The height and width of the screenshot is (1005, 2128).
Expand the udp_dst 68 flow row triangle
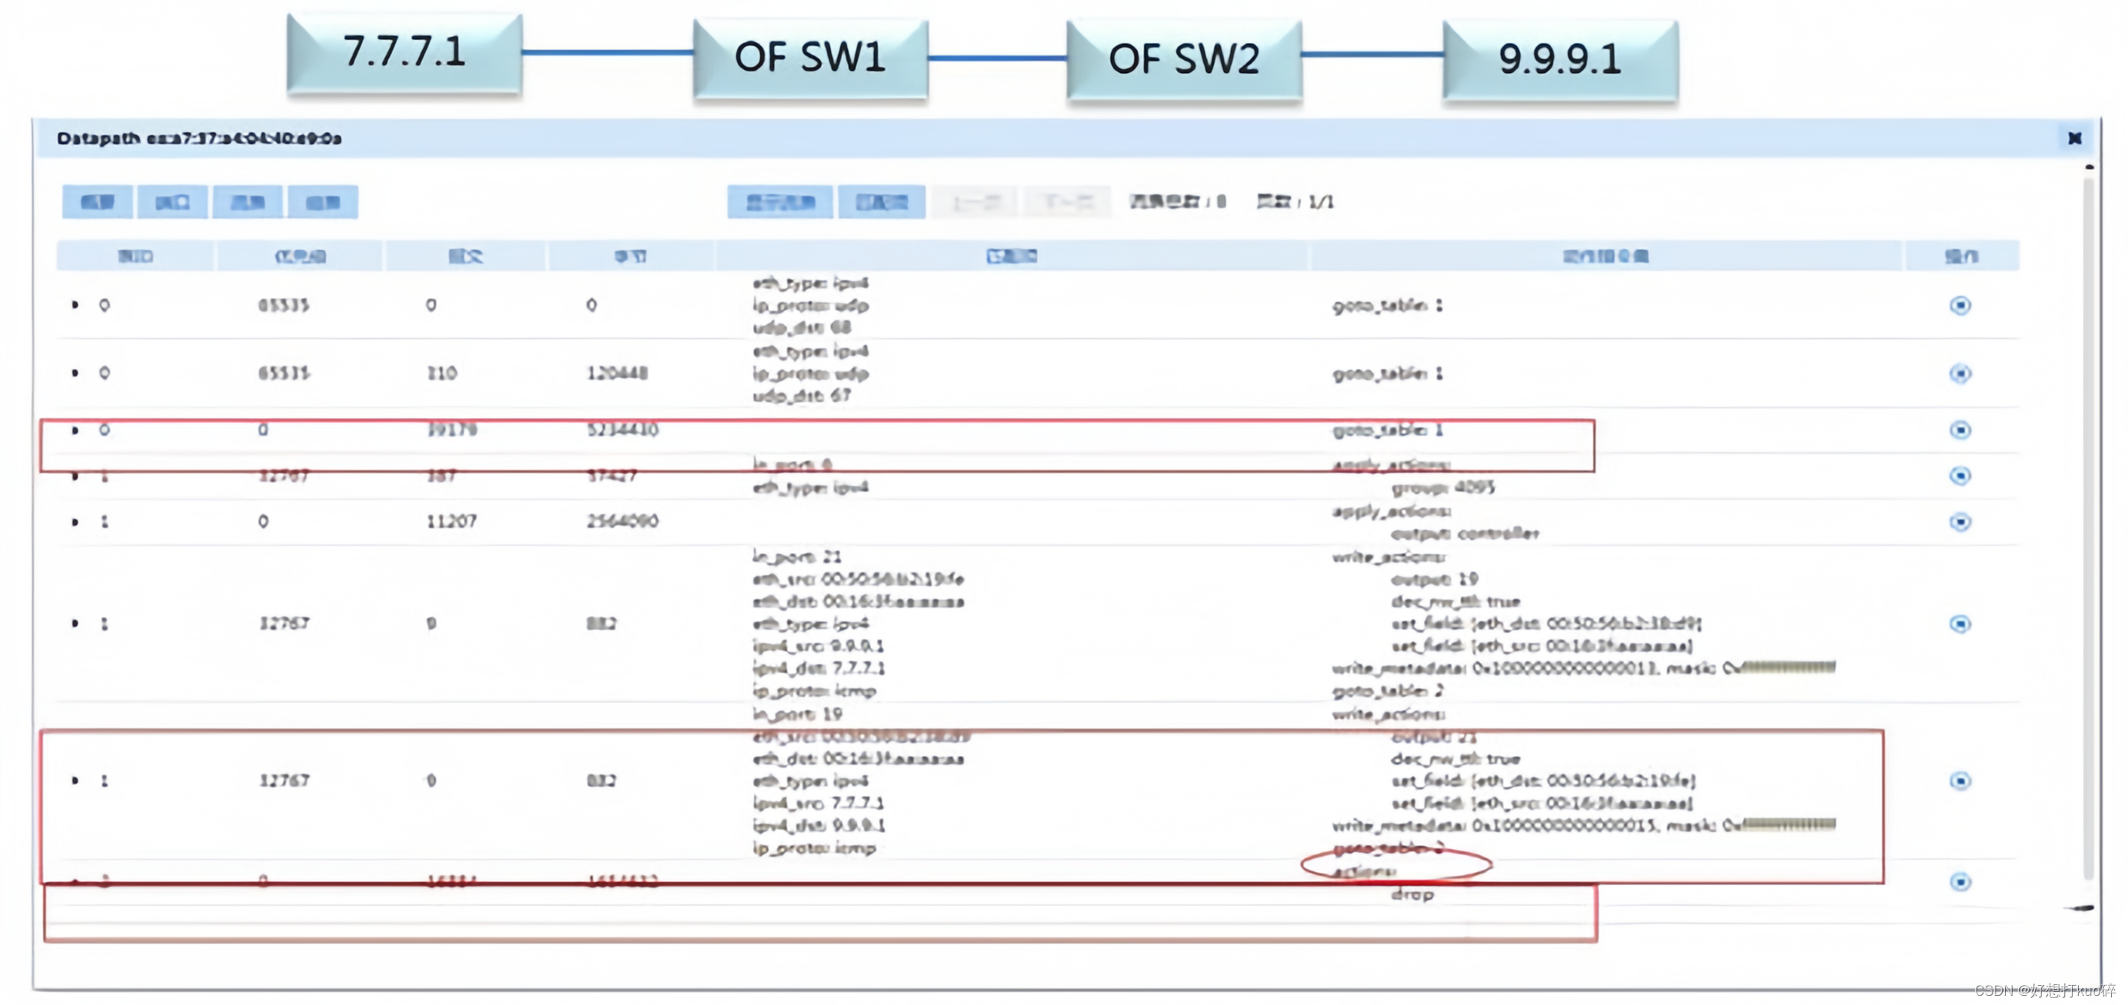75,305
